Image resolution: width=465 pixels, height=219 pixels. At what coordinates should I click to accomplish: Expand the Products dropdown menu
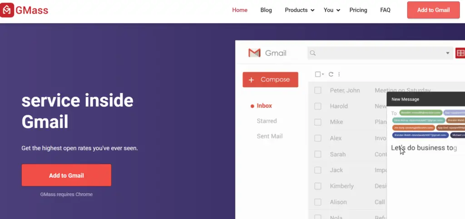tap(299, 10)
